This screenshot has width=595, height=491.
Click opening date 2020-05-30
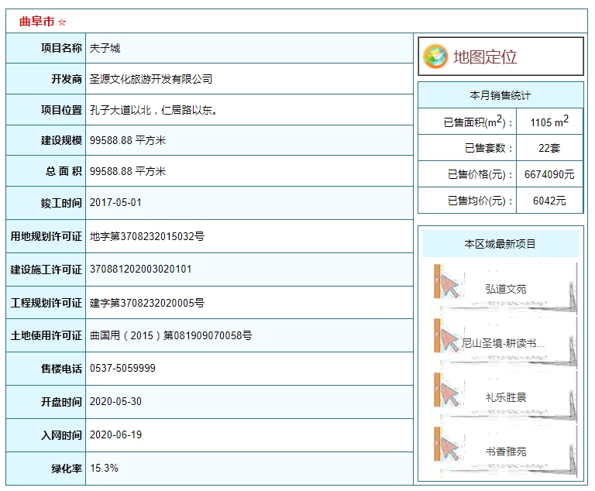click(x=115, y=401)
